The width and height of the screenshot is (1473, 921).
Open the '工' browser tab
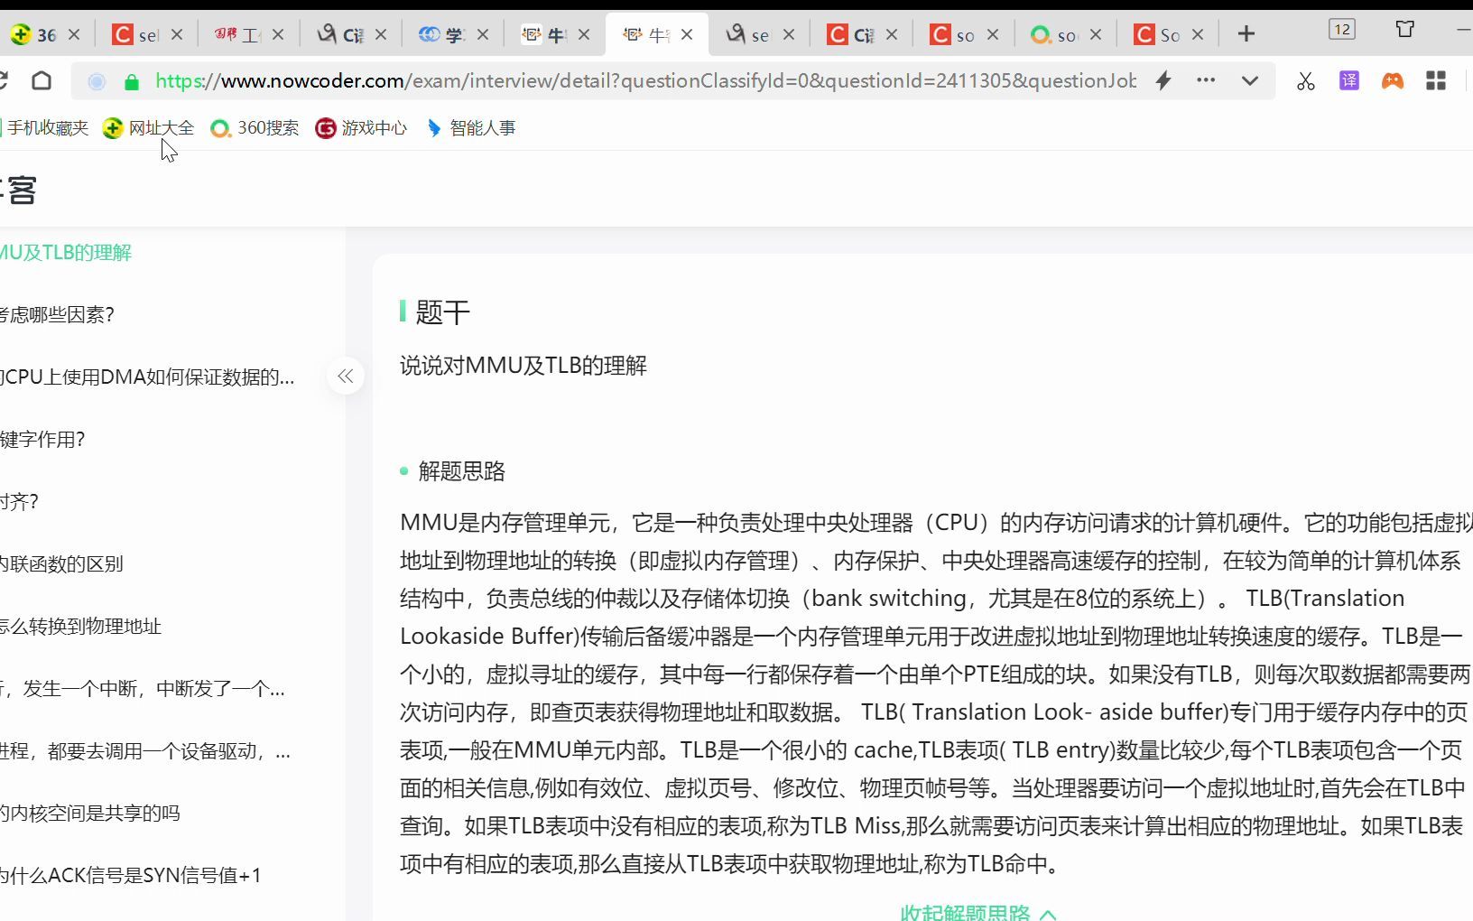click(238, 34)
